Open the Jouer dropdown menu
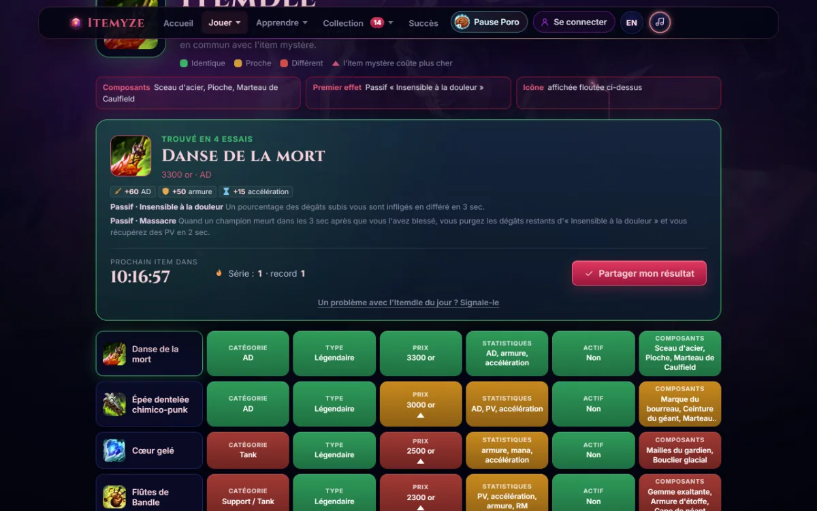Screen dimensions: 817x511 coord(225,22)
